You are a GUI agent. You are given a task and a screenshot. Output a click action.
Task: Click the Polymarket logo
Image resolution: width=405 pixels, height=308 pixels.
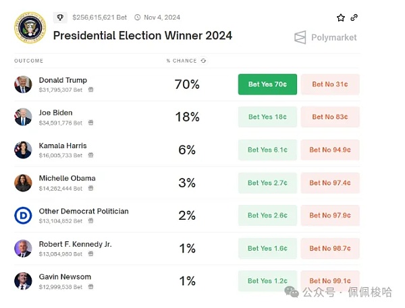point(325,38)
